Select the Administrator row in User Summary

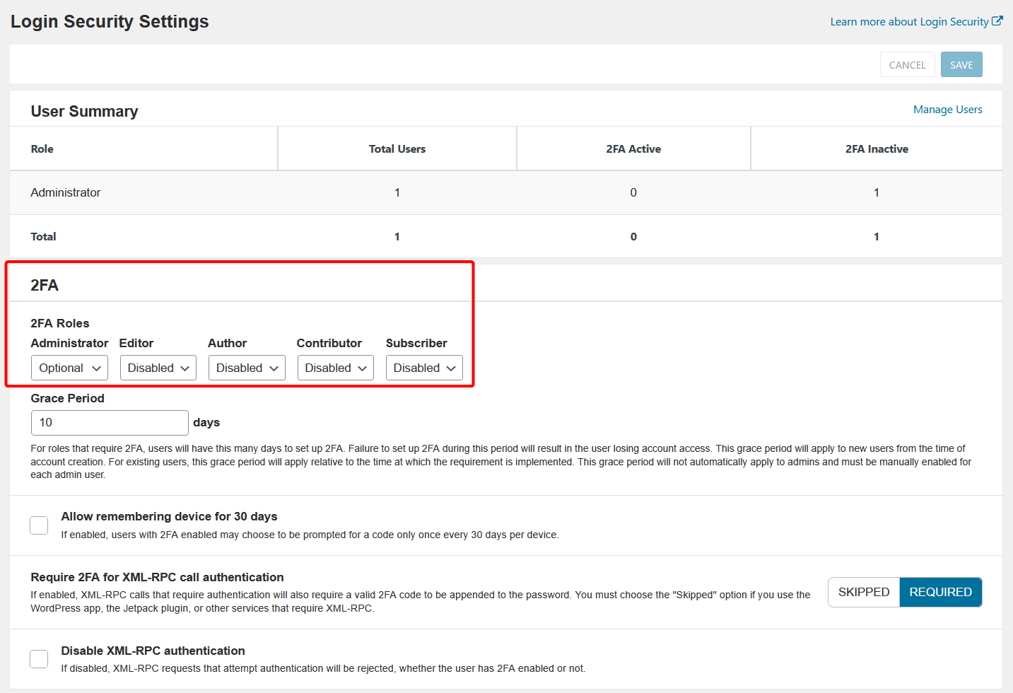point(66,192)
